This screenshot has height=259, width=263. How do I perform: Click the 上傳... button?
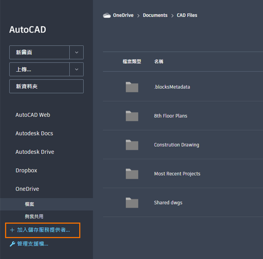point(39,69)
